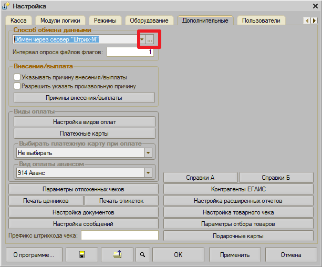Switch to the Оборудование tab
Viewport: 322px width, 267px height.
(x=149, y=20)
